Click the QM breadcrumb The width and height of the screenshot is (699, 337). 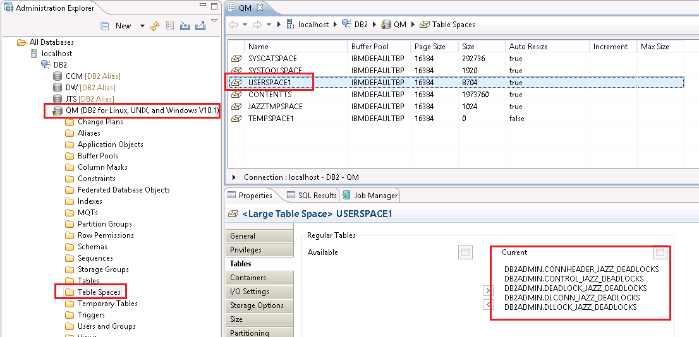tap(394, 25)
